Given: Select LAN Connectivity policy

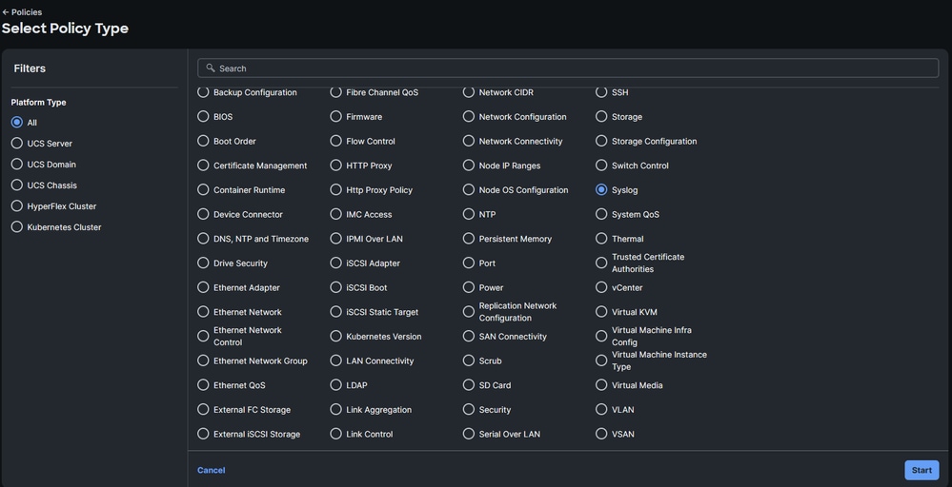Looking at the screenshot, I should [335, 360].
